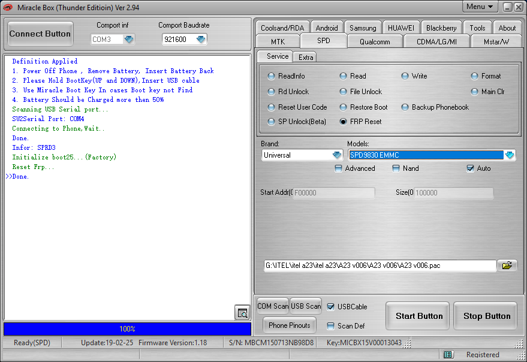Click the Connect Button
Viewport: 527px width, 362px height.
pos(40,34)
